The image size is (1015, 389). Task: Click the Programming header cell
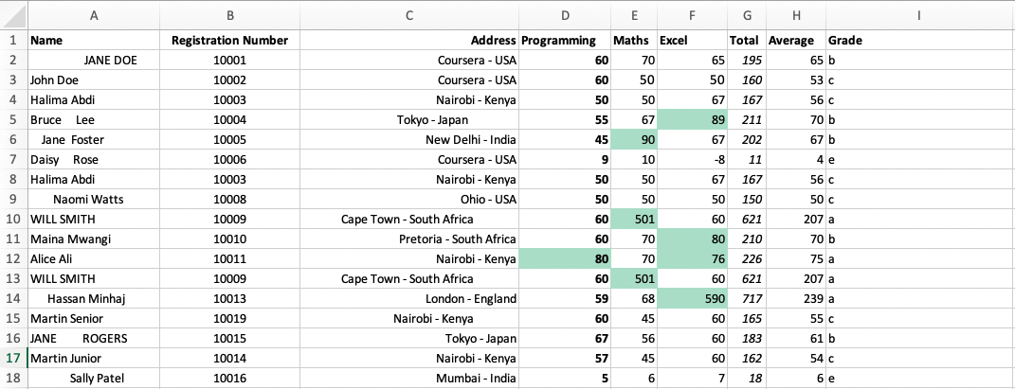click(565, 40)
